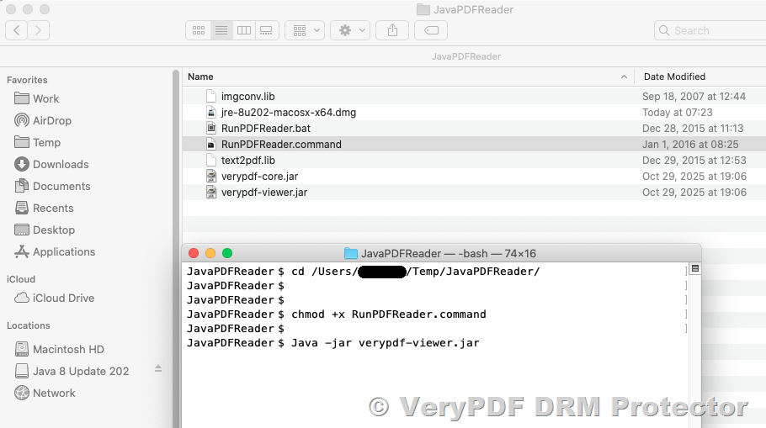Click the Terminal scrollback icon at top right
Viewport: 766px width, 428px height.
coord(694,269)
